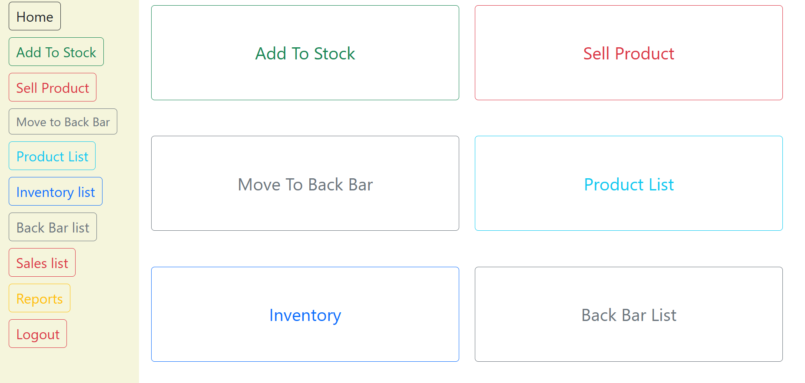
Task: Open the Move To Back Bar card
Action: 305,183
